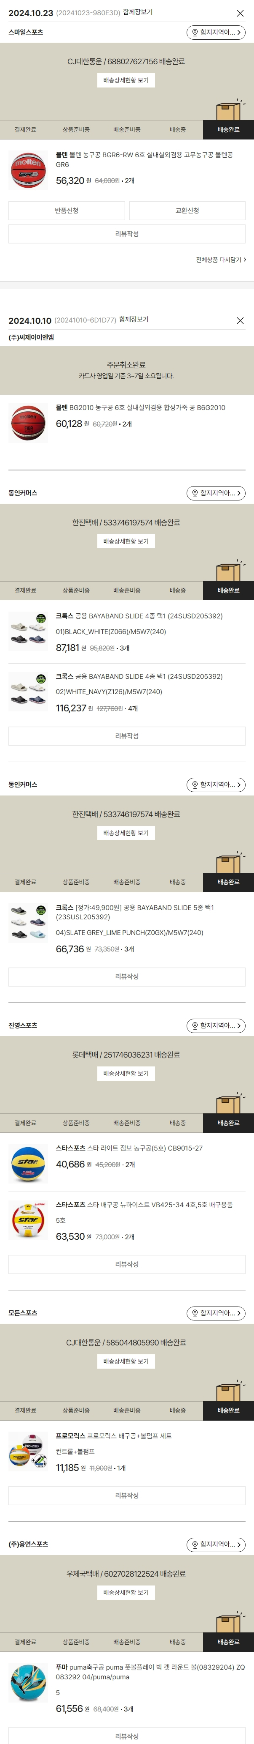Delete the 2024.10.23 order with X icon
Screen dimensions: 254x1744
point(240,14)
